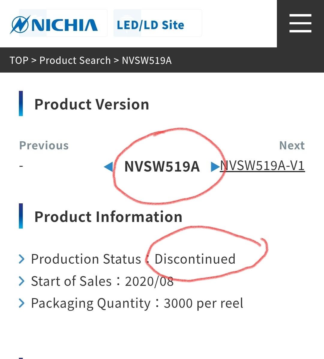Click NVSW519A in the breadcrumb trail

click(147, 60)
